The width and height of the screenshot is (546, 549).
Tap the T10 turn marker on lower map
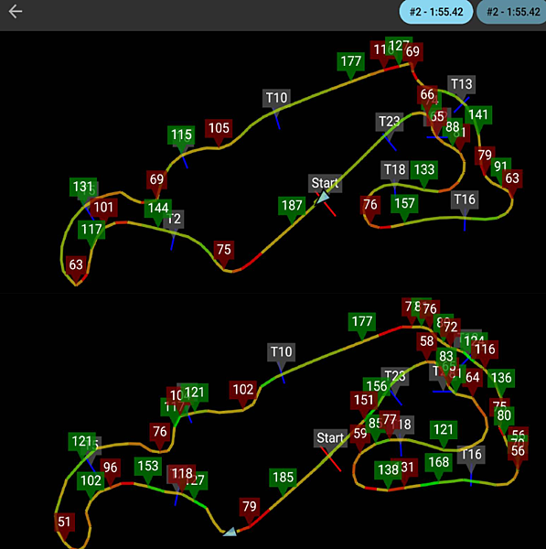point(282,352)
